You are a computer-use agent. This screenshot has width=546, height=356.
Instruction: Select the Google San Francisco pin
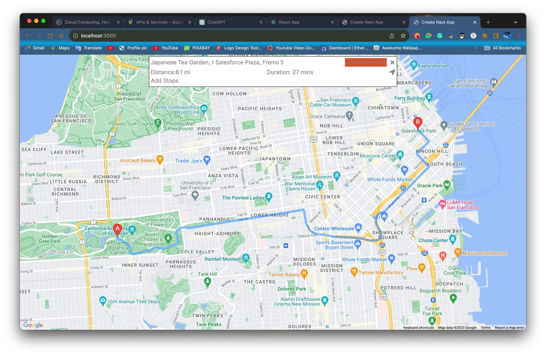(x=444, y=126)
